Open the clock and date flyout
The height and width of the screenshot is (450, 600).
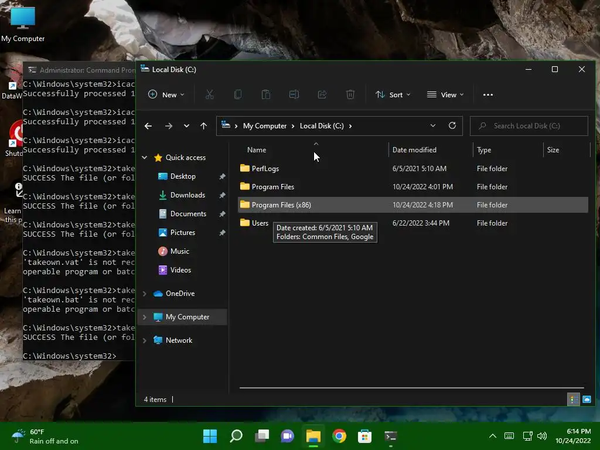[573, 436]
